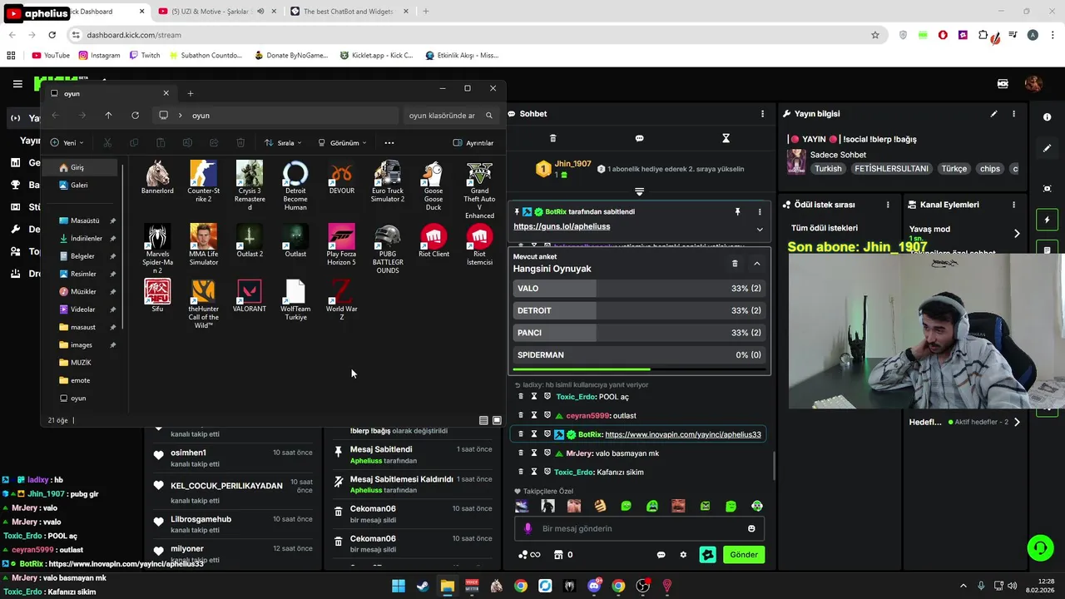Open the guns.lol/apheliuss link
Image resolution: width=1065 pixels, height=599 pixels.
562,226
